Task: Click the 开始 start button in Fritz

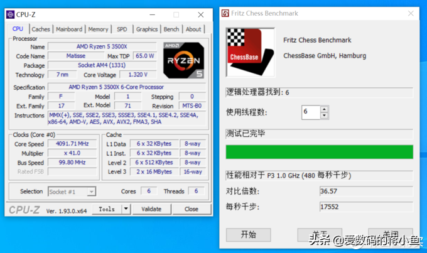Action: (249, 235)
